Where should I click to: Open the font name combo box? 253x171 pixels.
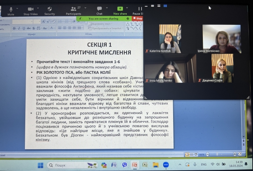[23, 22]
